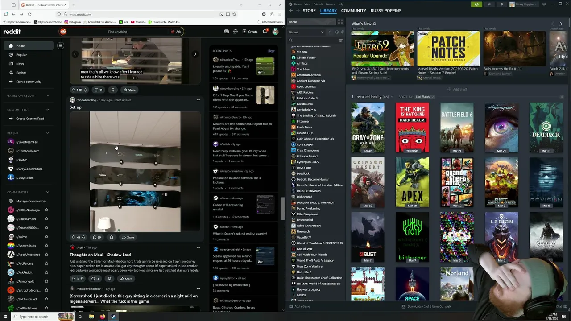Open the View menu in Steam
Screen dimensions: 571x321
(307, 4)
